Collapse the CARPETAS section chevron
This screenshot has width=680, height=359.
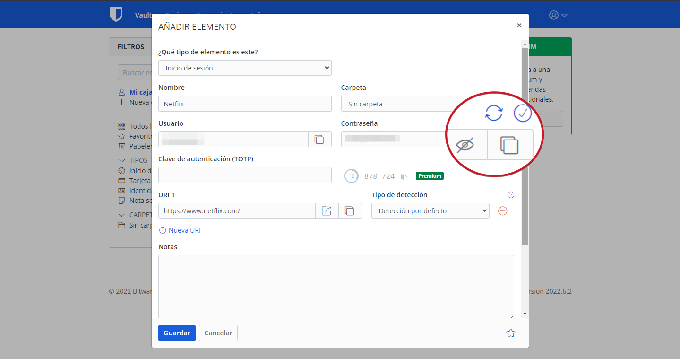121,215
